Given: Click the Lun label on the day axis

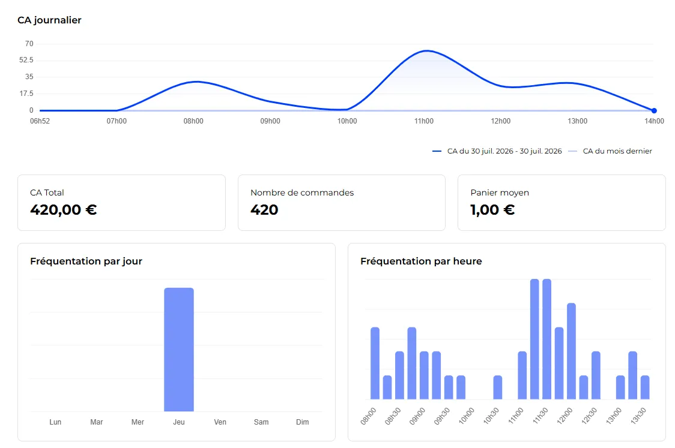Looking at the screenshot, I should coord(55,422).
